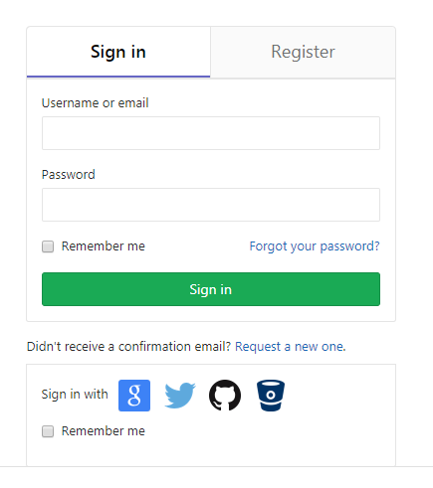Click the Password field label
Screen dimensions: 433x488
pos(69,175)
